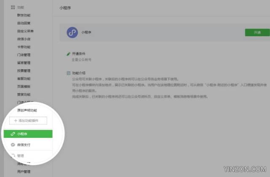This screenshot has width=270, height=177.
Task: Open 自动回复 in the sidebar
Action: tap(24, 23)
